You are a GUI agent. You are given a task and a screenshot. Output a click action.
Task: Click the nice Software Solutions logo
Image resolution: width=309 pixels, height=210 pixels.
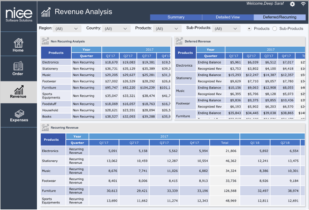[19, 15]
